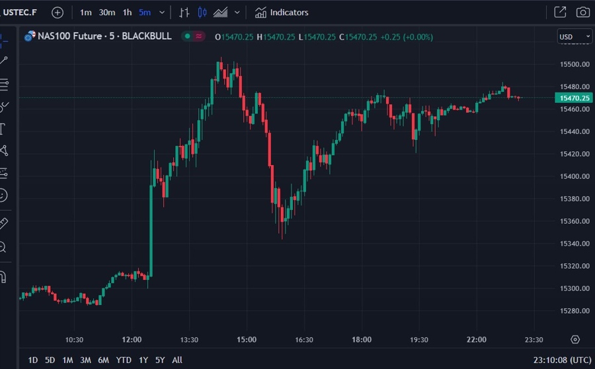The width and height of the screenshot is (595, 369).
Task: Click the 22:00 time axis label
Action: pyautogui.click(x=477, y=340)
